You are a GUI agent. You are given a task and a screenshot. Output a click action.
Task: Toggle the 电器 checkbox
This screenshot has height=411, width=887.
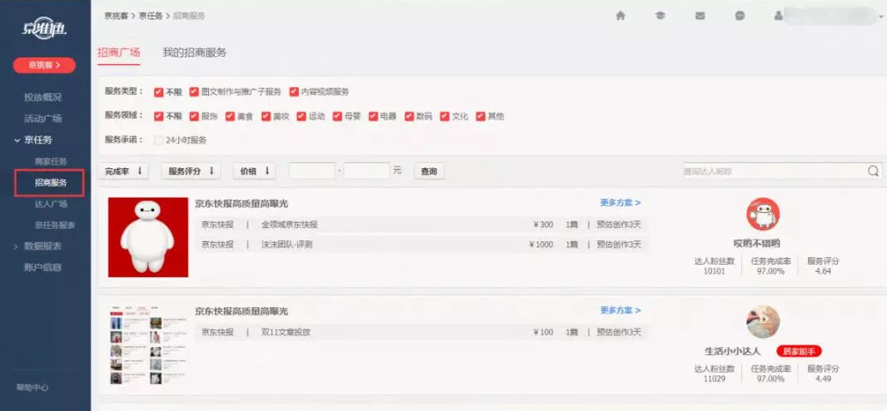point(373,116)
